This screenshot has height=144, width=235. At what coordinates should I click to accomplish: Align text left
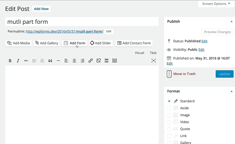(x=66, y=61)
